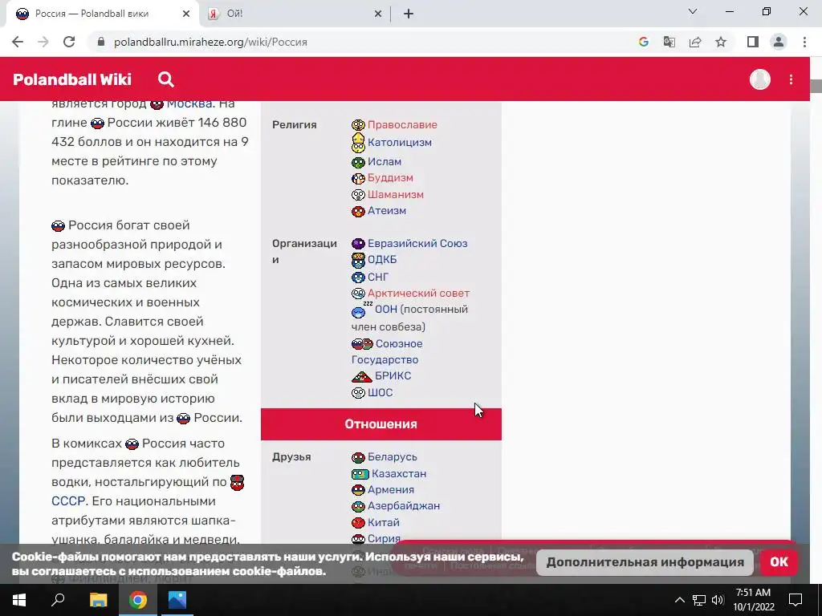
Task: Open the translate page icon
Action: click(x=669, y=42)
